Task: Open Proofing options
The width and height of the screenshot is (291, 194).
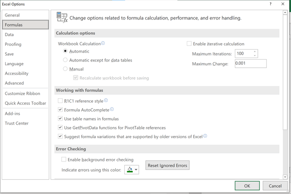Action: tap(26, 44)
